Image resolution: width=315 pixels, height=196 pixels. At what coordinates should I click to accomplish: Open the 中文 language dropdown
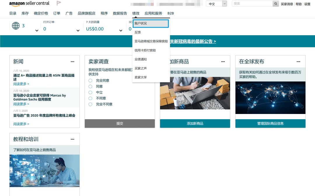point(216,3)
